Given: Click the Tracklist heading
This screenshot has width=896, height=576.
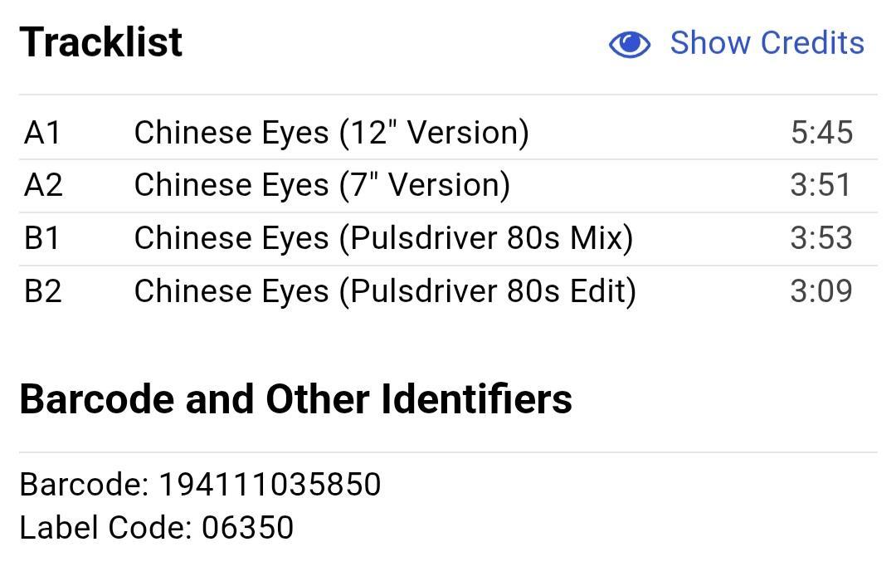Looking at the screenshot, I should [x=101, y=42].
